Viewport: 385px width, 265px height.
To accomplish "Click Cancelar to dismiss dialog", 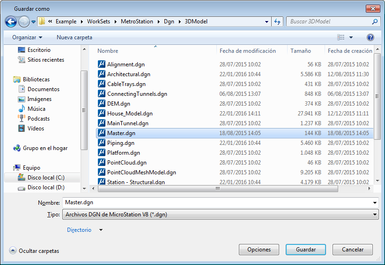I will pyautogui.click(x=353, y=250).
